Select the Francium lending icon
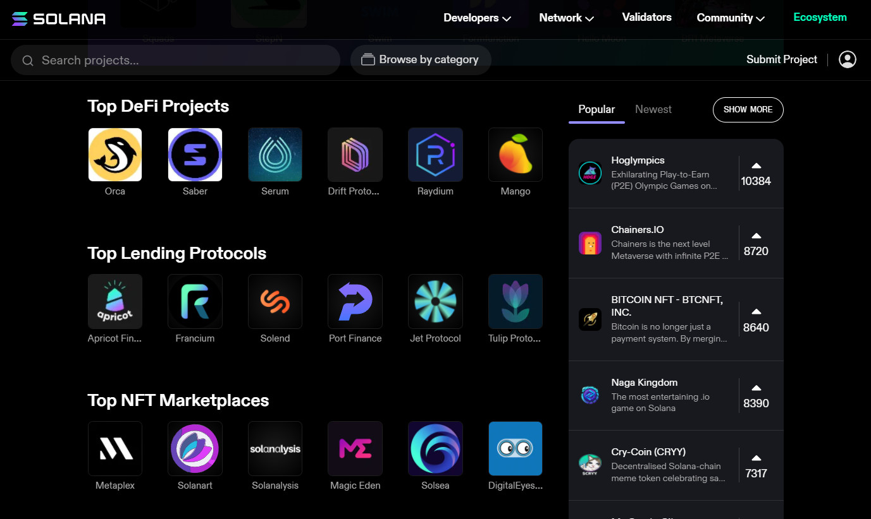 pyautogui.click(x=195, y=301)
